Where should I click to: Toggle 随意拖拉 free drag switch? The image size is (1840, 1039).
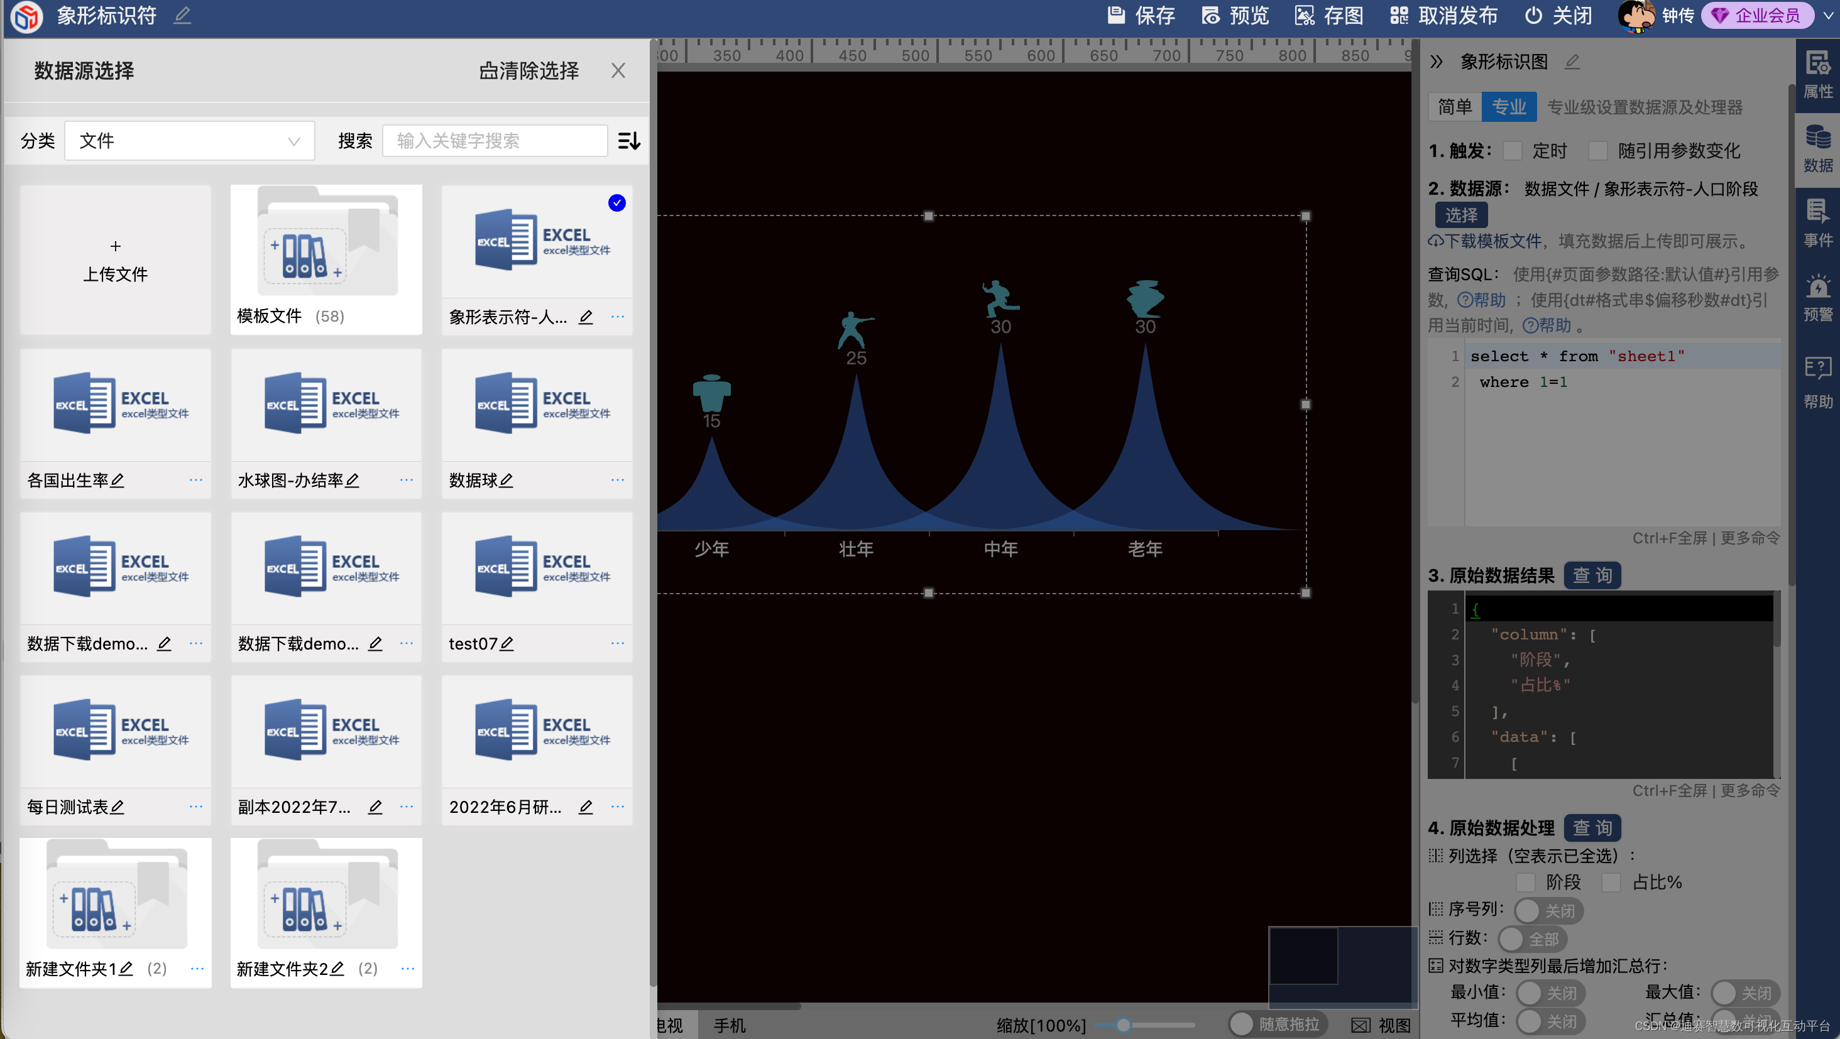(x=1278, y=1025)
